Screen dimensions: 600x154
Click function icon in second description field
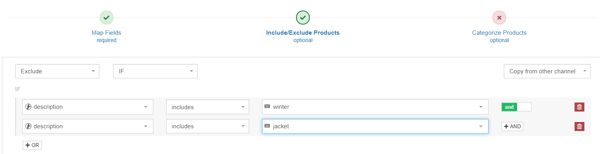pyautogui.click(x=29, y=126)
